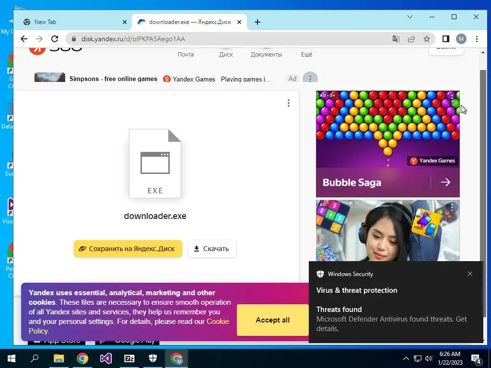The width and height of the screenshot is (491, 368).
Task: Click the downloader.exe file name
Action: [x=155, y=216]
